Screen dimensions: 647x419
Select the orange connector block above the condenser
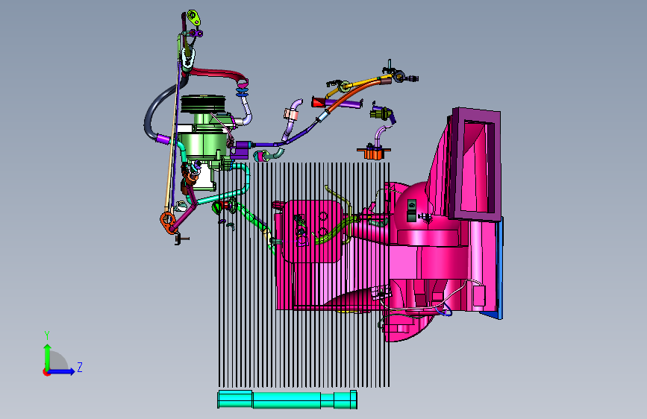pyautogui.click(x=373, y=154)
